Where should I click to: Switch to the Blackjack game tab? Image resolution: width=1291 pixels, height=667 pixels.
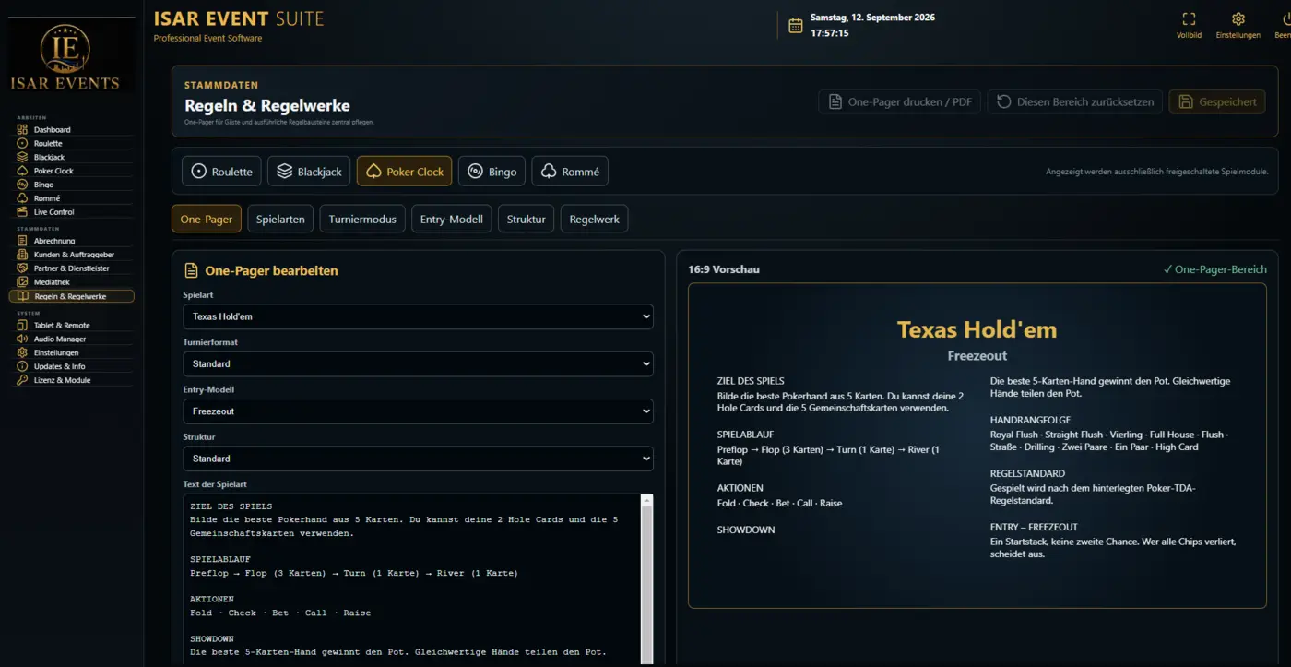coord(309,172)
